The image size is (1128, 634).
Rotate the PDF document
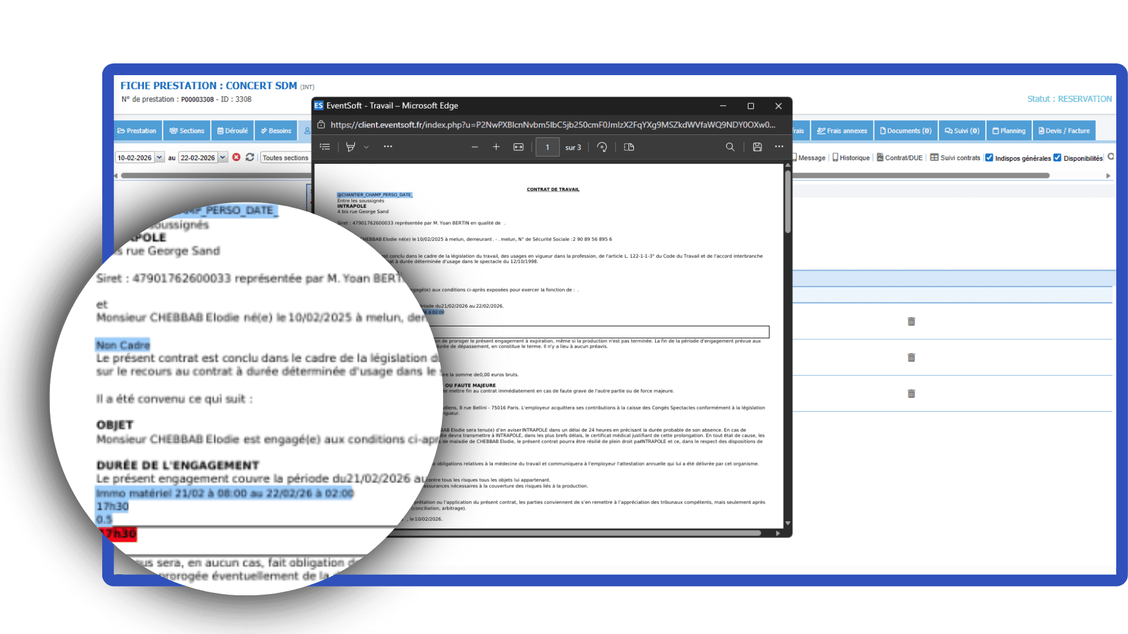[x=602, y=147]
